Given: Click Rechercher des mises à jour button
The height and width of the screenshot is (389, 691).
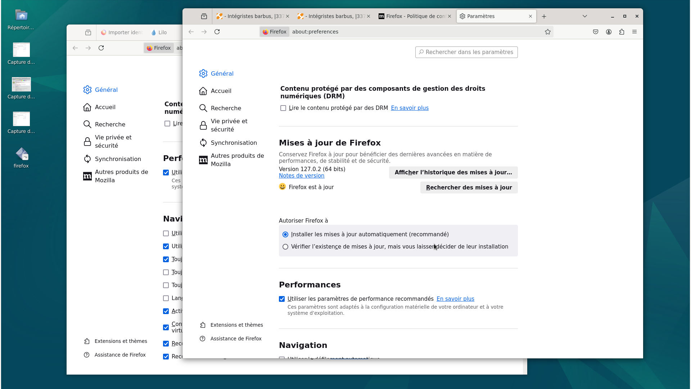Looking at the screenshot, I should point(469,187).
